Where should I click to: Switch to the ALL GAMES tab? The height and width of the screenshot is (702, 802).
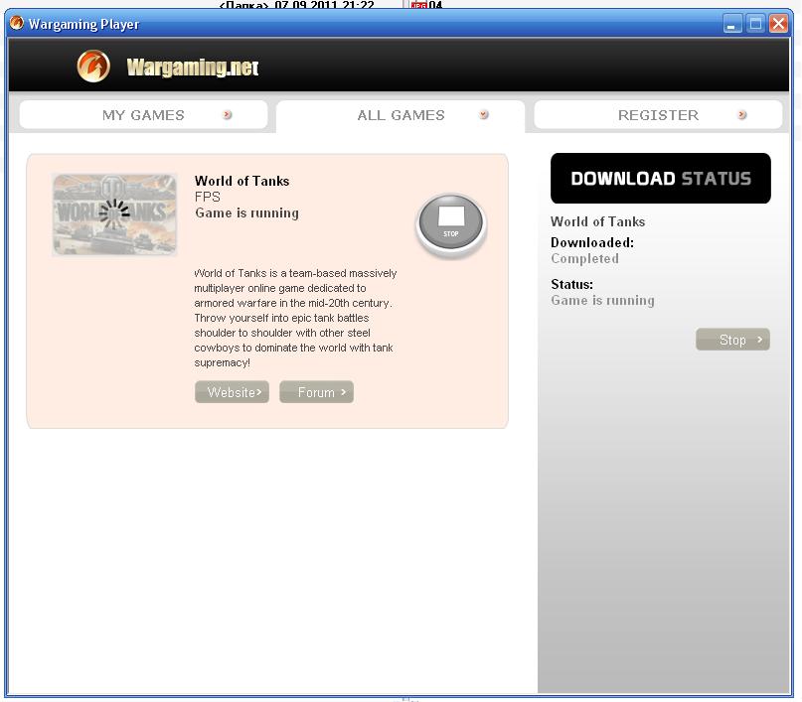point(401,115)
